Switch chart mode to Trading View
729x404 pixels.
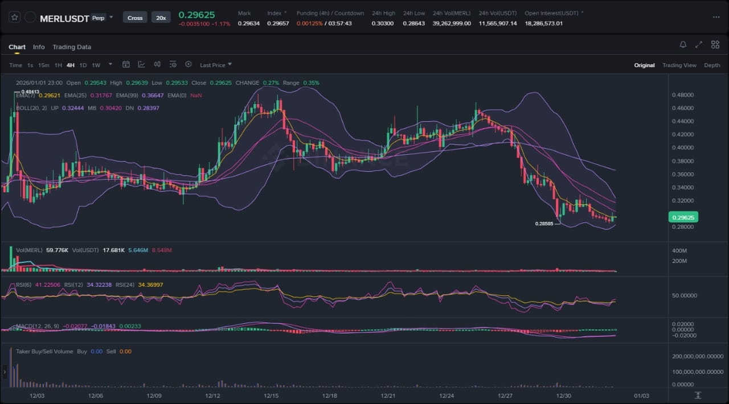(x=679, y=65)
